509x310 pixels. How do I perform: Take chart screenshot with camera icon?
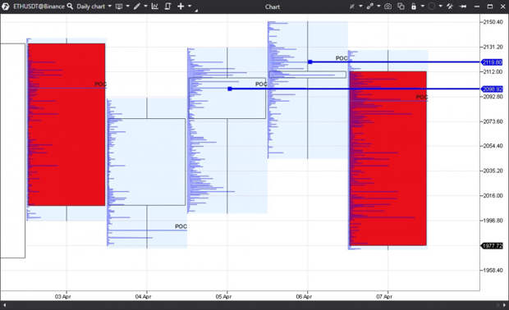pyautogui.click(x=388, y=7)
